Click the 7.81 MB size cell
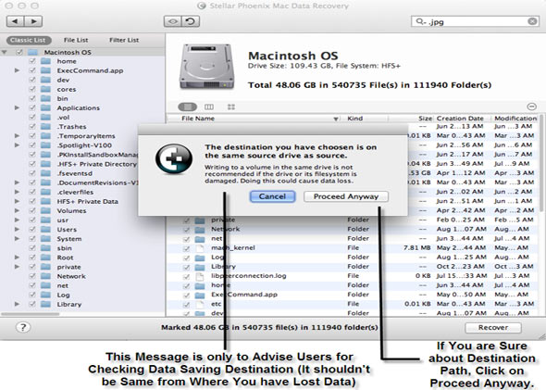 point(417,247)
